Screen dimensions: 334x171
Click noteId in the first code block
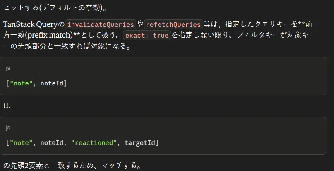coord(52,83)
